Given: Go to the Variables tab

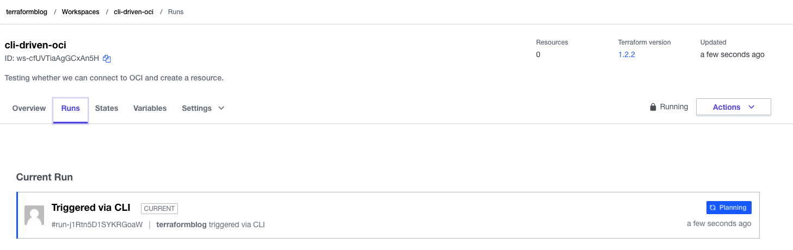Looking at the screenshot, I should 150,108.
